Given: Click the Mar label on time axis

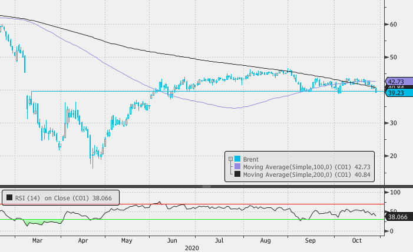Looking at the screenshot, I should tap(37, 240).
